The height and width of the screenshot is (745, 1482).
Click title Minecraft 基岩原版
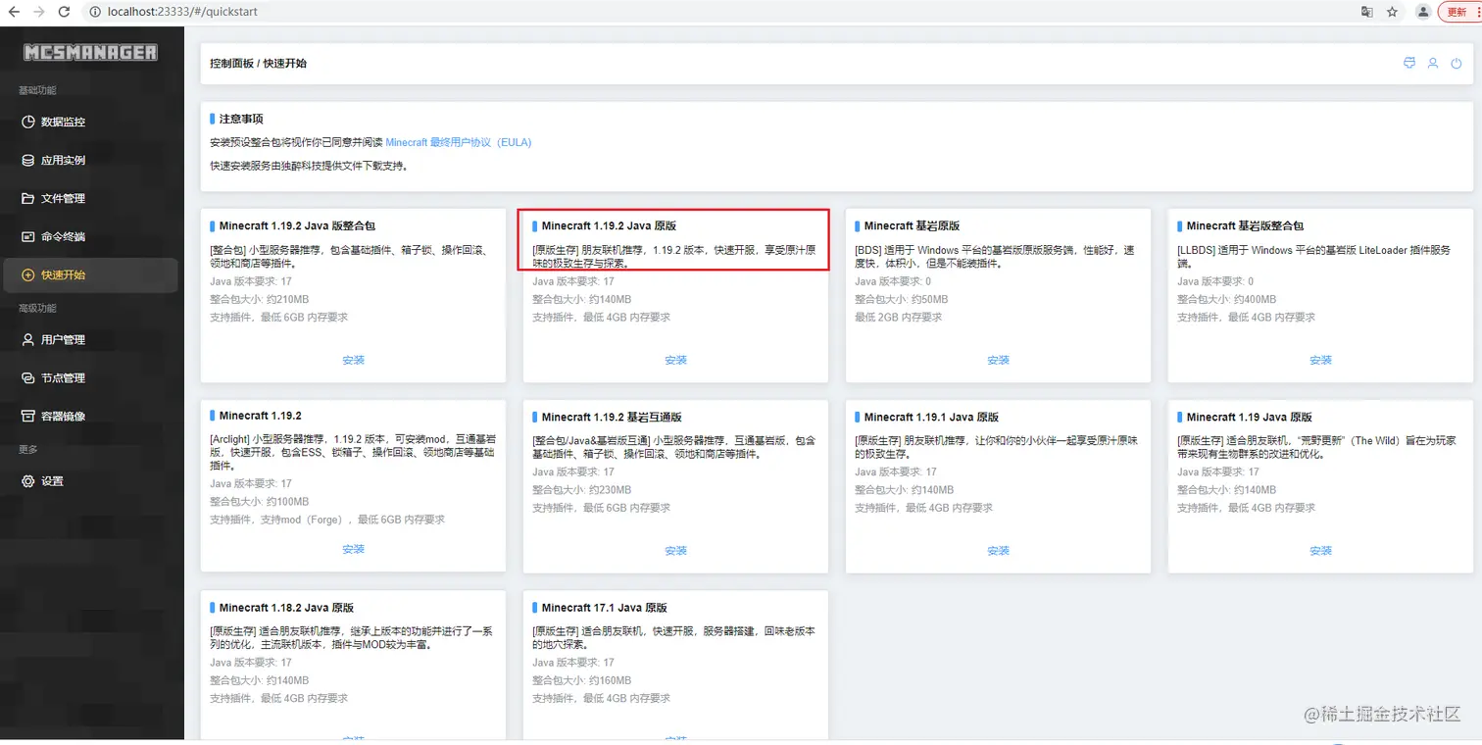(x=912, y=225)
